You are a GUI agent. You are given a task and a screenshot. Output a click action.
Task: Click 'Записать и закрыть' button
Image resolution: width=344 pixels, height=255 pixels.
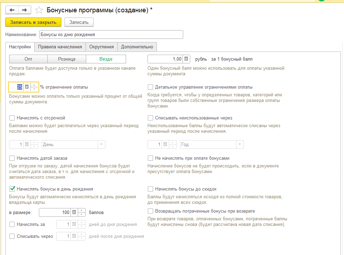[x=33, y=22]
